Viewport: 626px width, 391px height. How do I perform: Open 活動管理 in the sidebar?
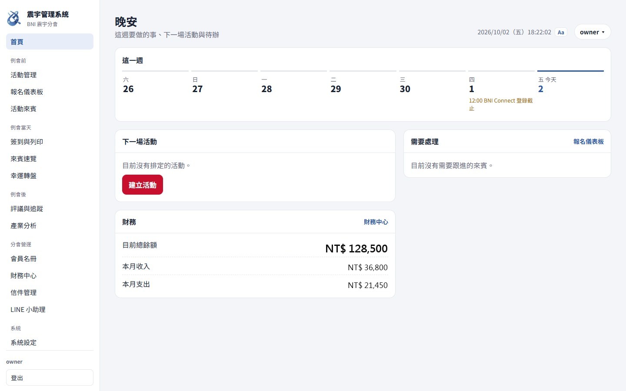click(x=50, y=75)
